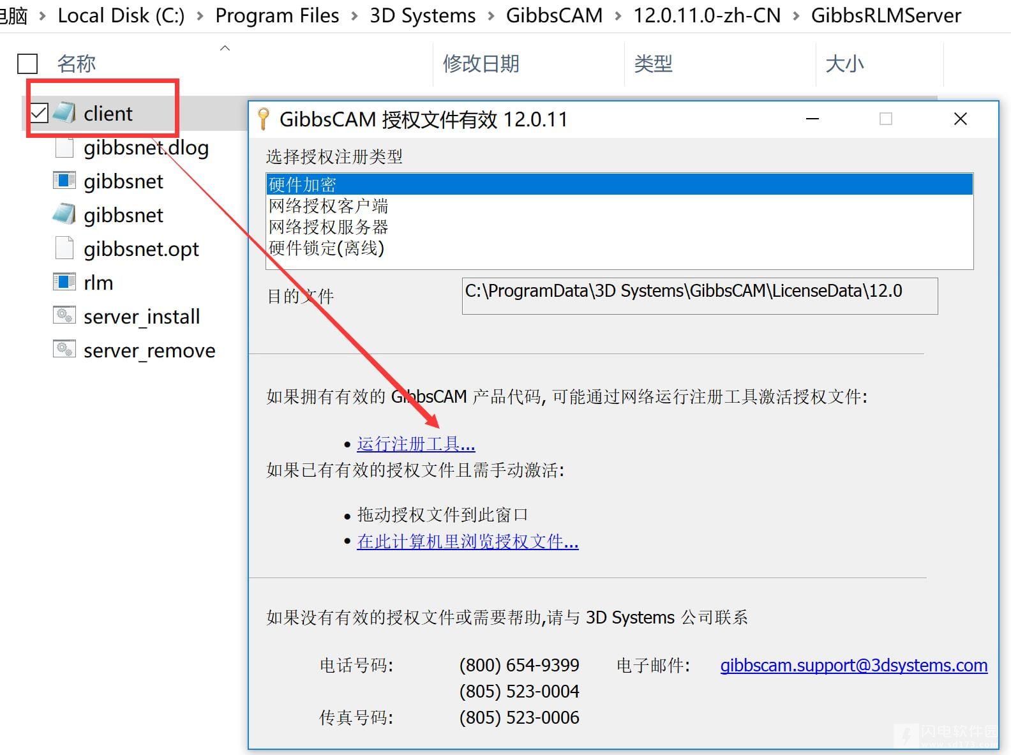Select the client file name
The image size is (1011, 755).
[108, 113]
